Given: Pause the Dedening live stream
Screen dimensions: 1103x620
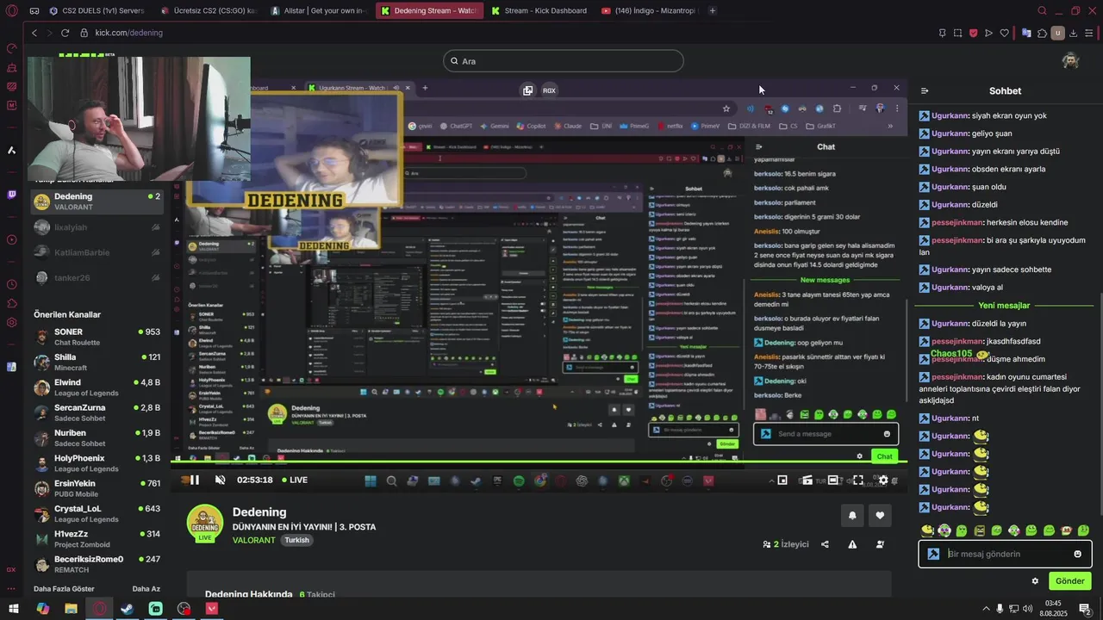Looking at the screenshot, I should pyautogui.click(x=194, y=480).
